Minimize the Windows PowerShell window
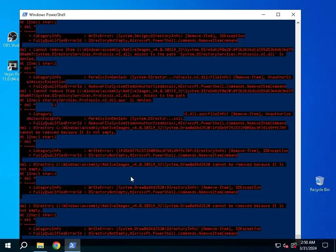 (x=263, y=14)
